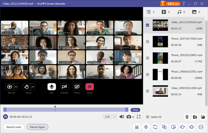Delete selected recording with trash icon
The height and width of the screenshot is (133, 208).
coord(187,117)
